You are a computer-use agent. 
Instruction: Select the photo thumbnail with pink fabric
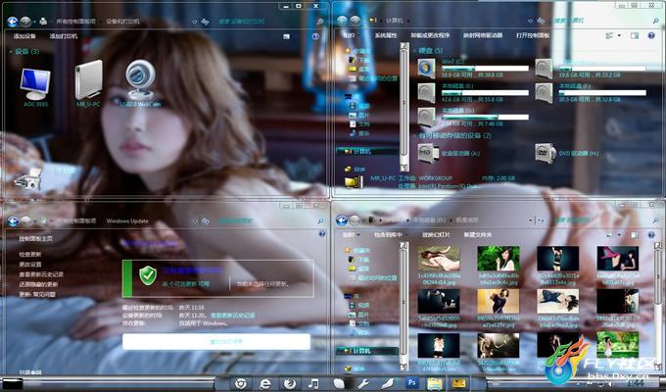point(618,258)
